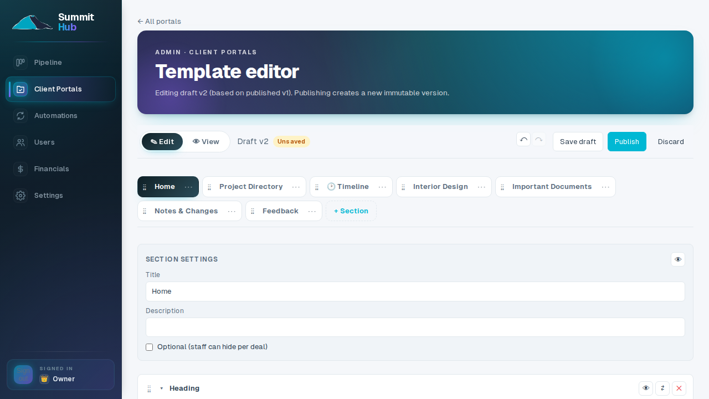Switch to Edit mode

162,142
